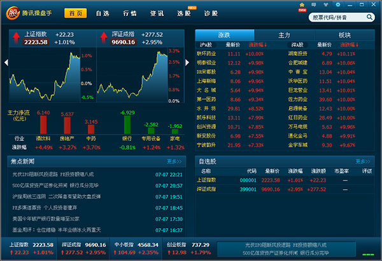Viewport: 382px width, 261px height.
Task: Click the 评级 column header
Action: pyautogui.click(x=367, y=171)
